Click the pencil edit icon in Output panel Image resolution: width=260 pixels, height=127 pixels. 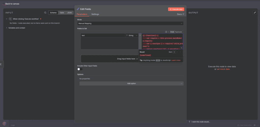(255, 13)
